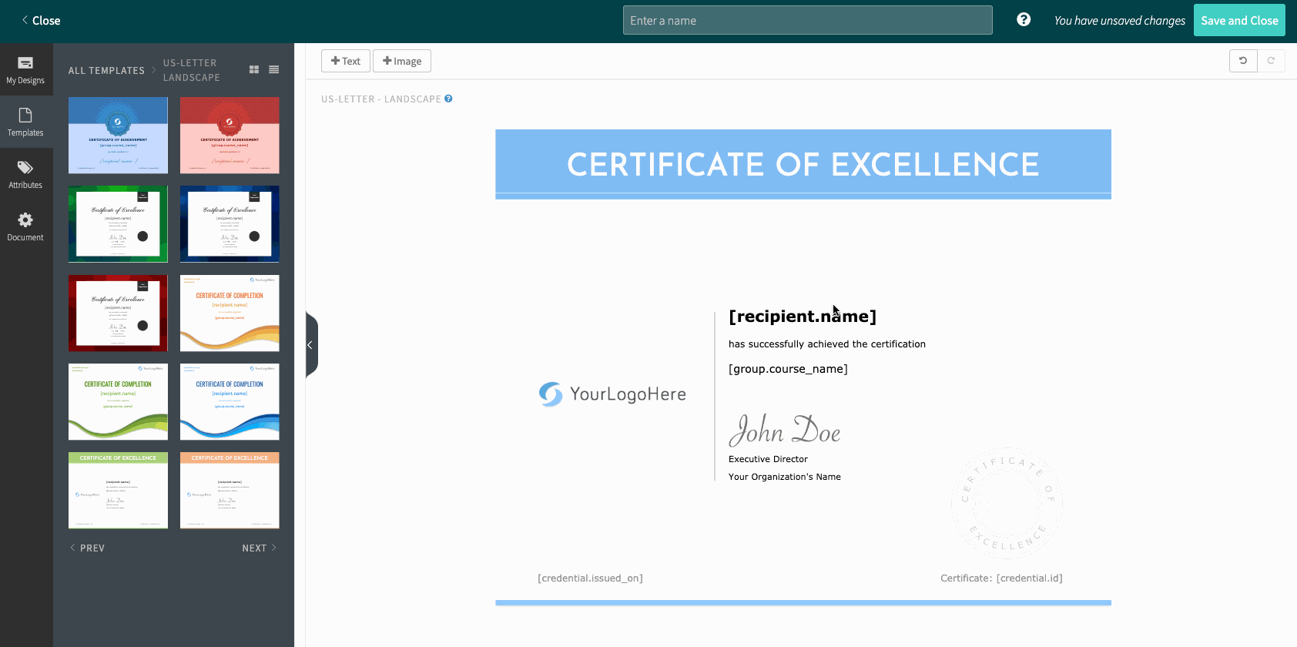Switch templates to list view
This screenshot has height=647, width=1297.
click(x=273, y=70)
